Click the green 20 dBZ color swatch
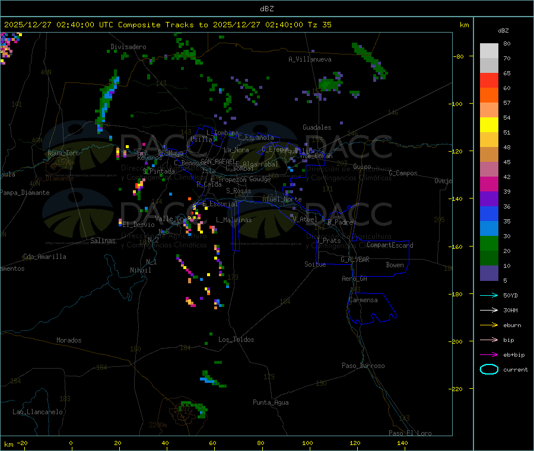The image size is (534, 451). click(489, 243)
